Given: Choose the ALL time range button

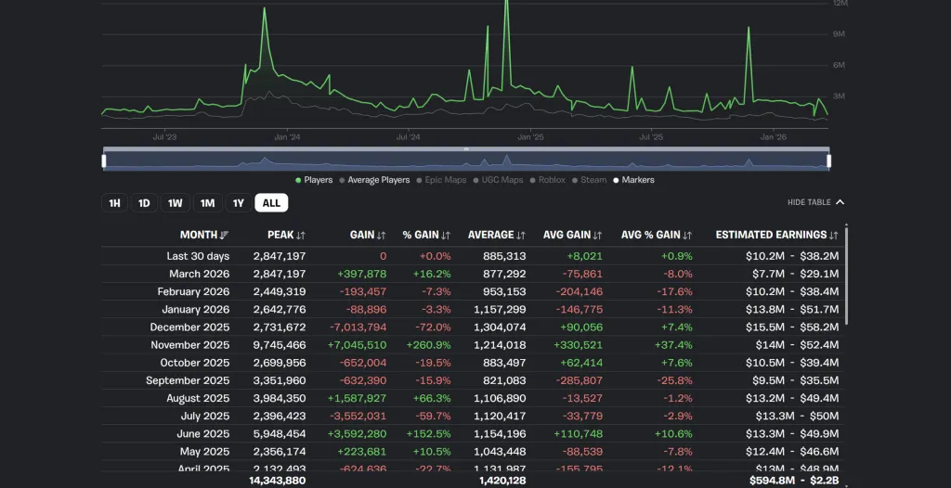Looking at the screenshot, I should coord(271,203).
